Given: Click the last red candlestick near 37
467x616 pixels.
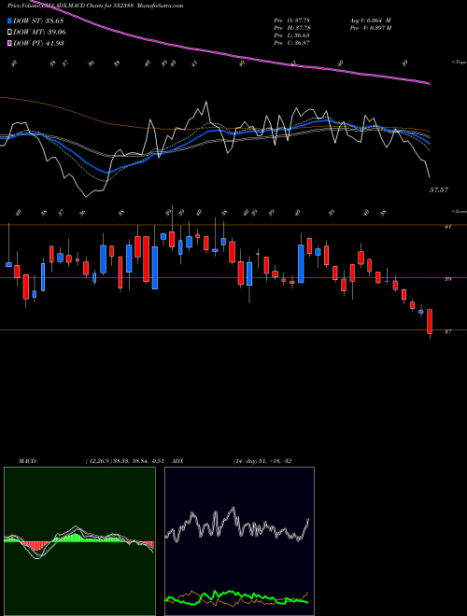Looking at the screenshot, I should click(x=430, y=321).
